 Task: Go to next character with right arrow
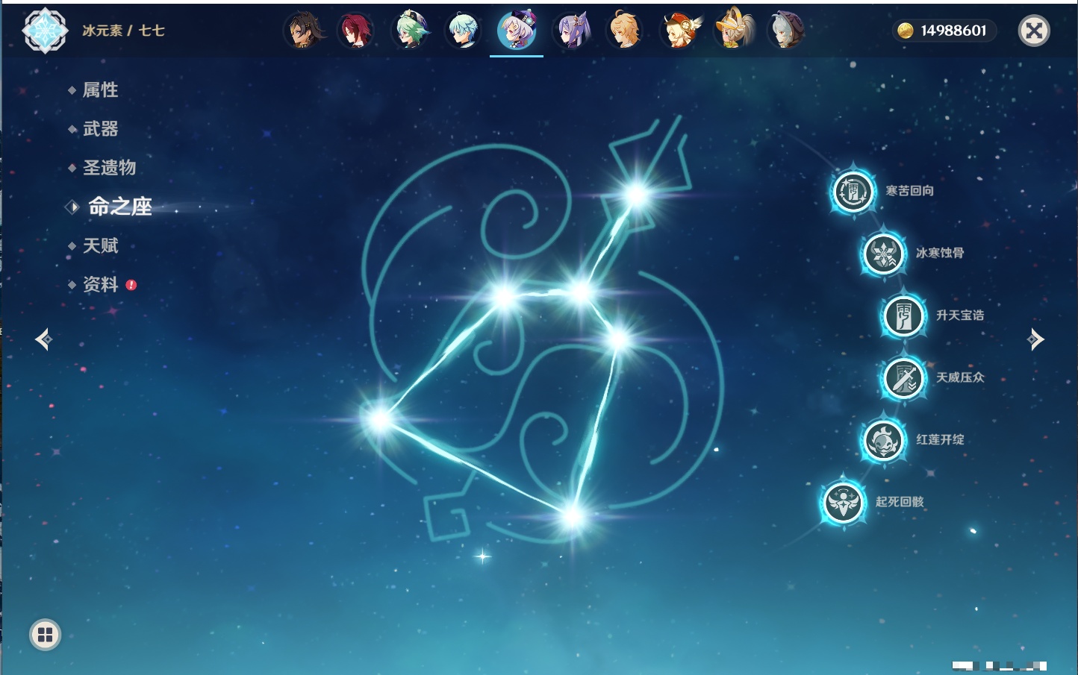pyautogui.click(x=1035, y=339)
